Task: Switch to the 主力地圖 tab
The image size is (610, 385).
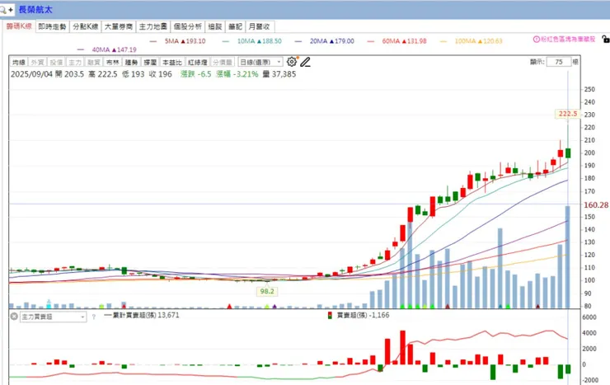Action: pyautogui.click(x=152, y=26)
